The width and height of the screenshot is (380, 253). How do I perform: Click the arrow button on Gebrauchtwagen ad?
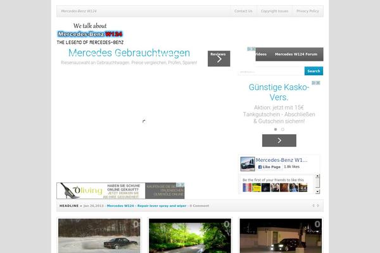coord(219,59)
